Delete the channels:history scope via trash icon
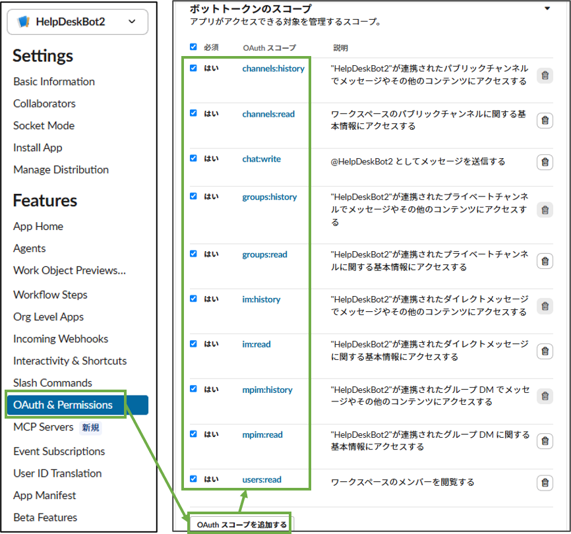 (x=545, y=75)
